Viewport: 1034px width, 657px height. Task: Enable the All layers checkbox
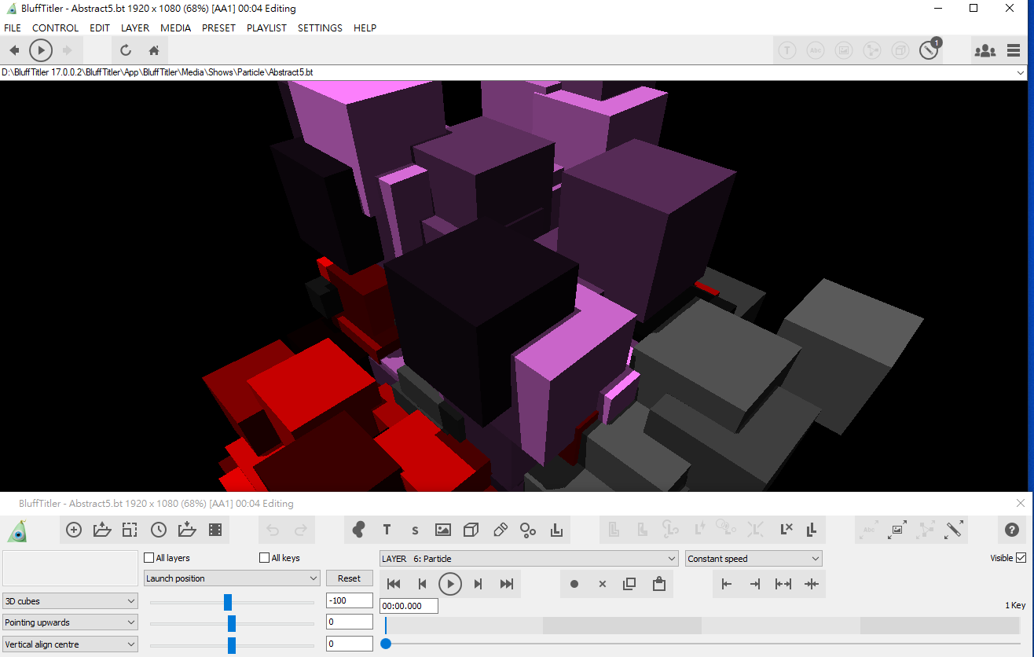pos(149,558)
